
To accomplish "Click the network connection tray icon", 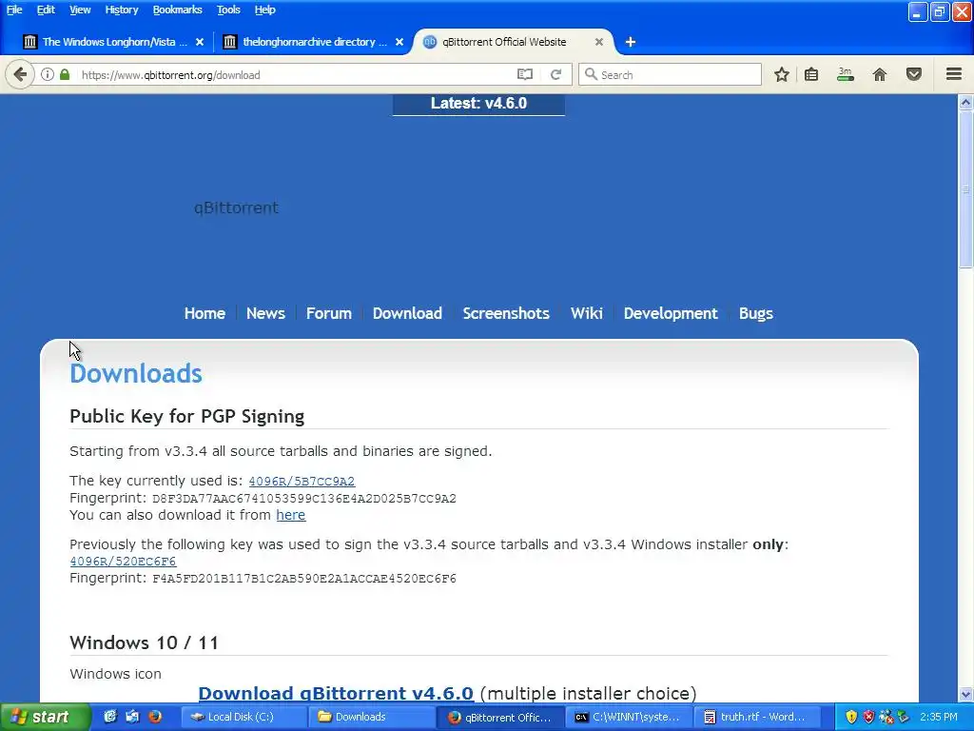I will (x=886, y=717).
